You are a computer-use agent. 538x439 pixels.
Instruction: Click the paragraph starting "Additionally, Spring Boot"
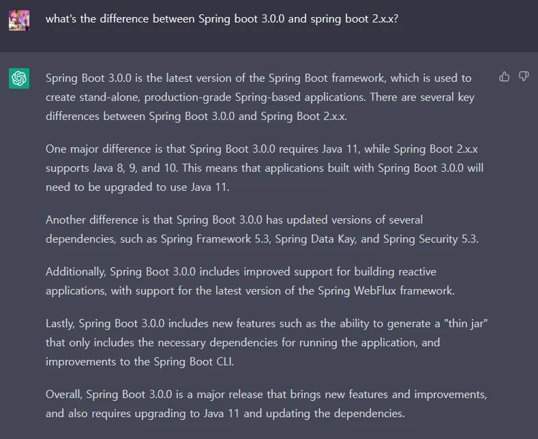[x=250, y=281]
